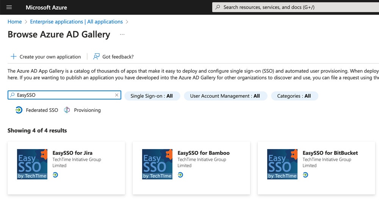Click the magnifier icon in gallery search box

click(12, 95)
